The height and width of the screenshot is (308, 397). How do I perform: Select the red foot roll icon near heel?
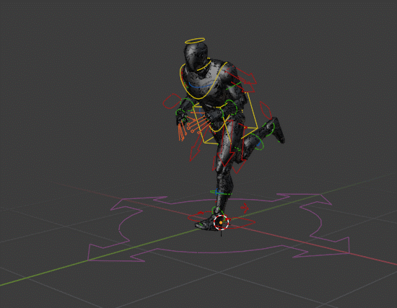[x=245, y=208]
